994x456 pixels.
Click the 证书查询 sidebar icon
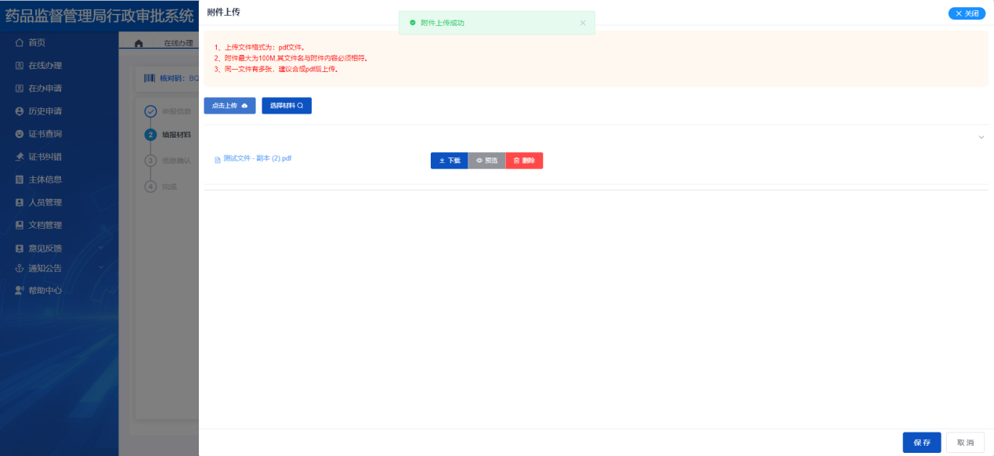coord(20,134)
